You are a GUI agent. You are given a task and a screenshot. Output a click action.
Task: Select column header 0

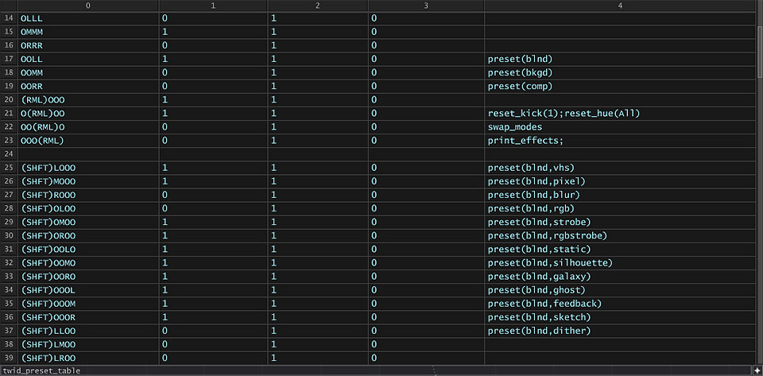click(88, 6)
